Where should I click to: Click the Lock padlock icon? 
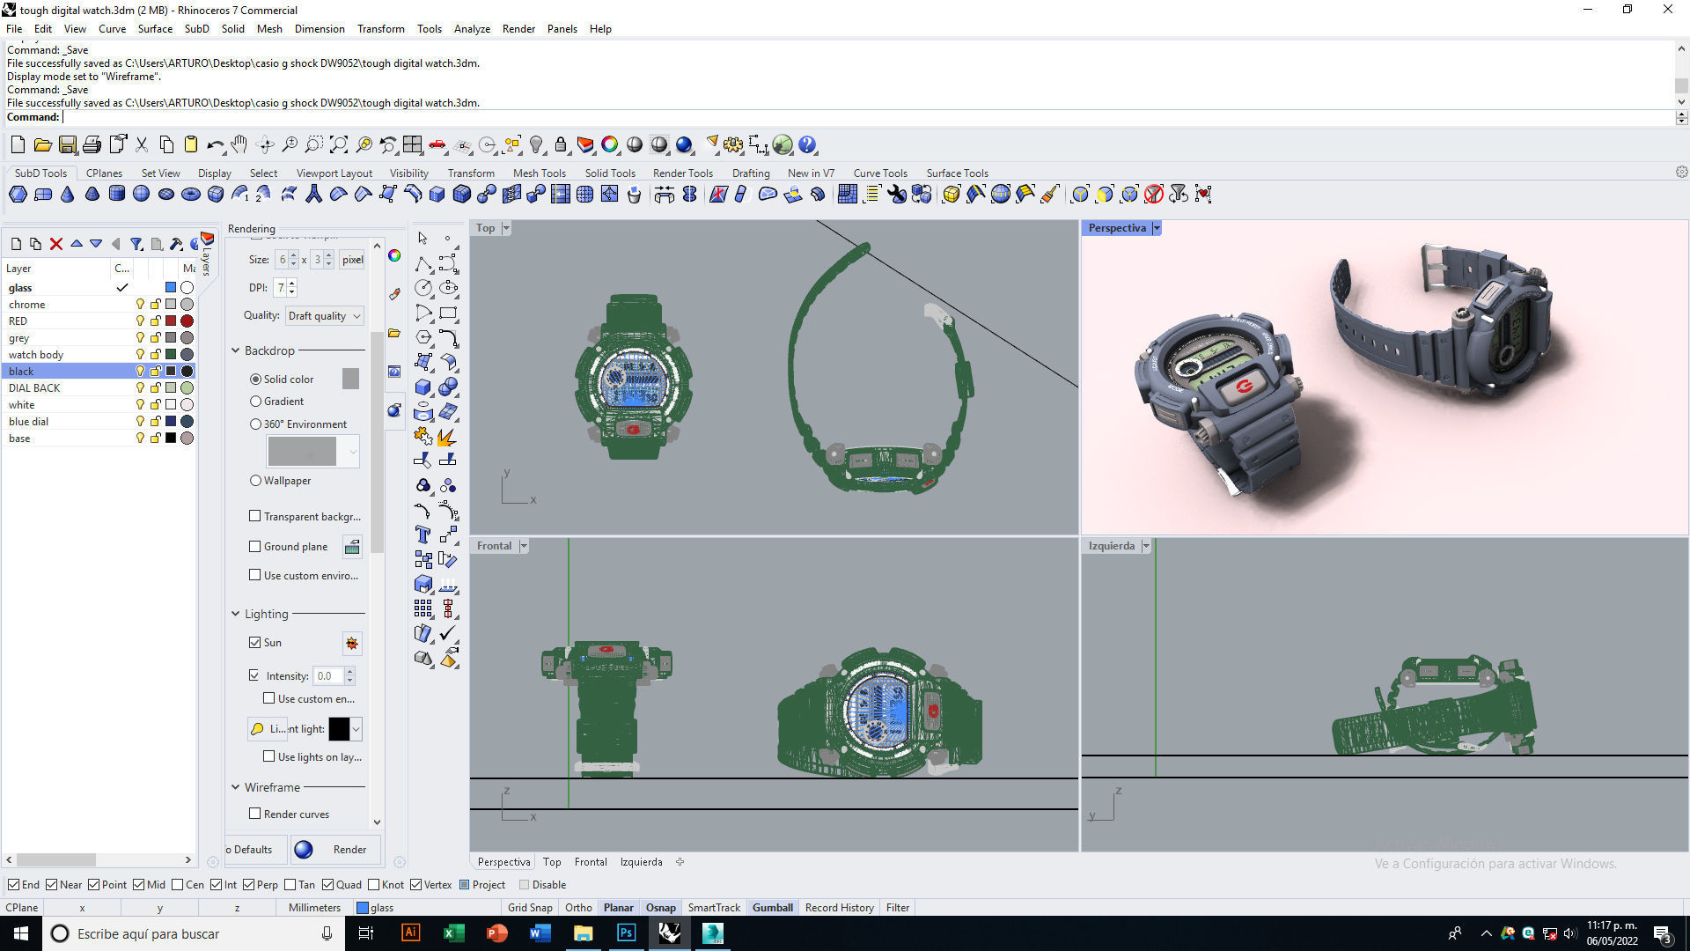point(561,144)
